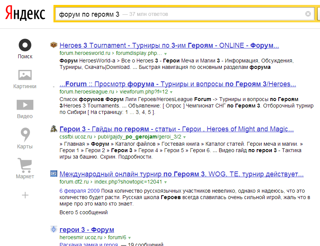Open Маркет shopping cart icon

25,165
